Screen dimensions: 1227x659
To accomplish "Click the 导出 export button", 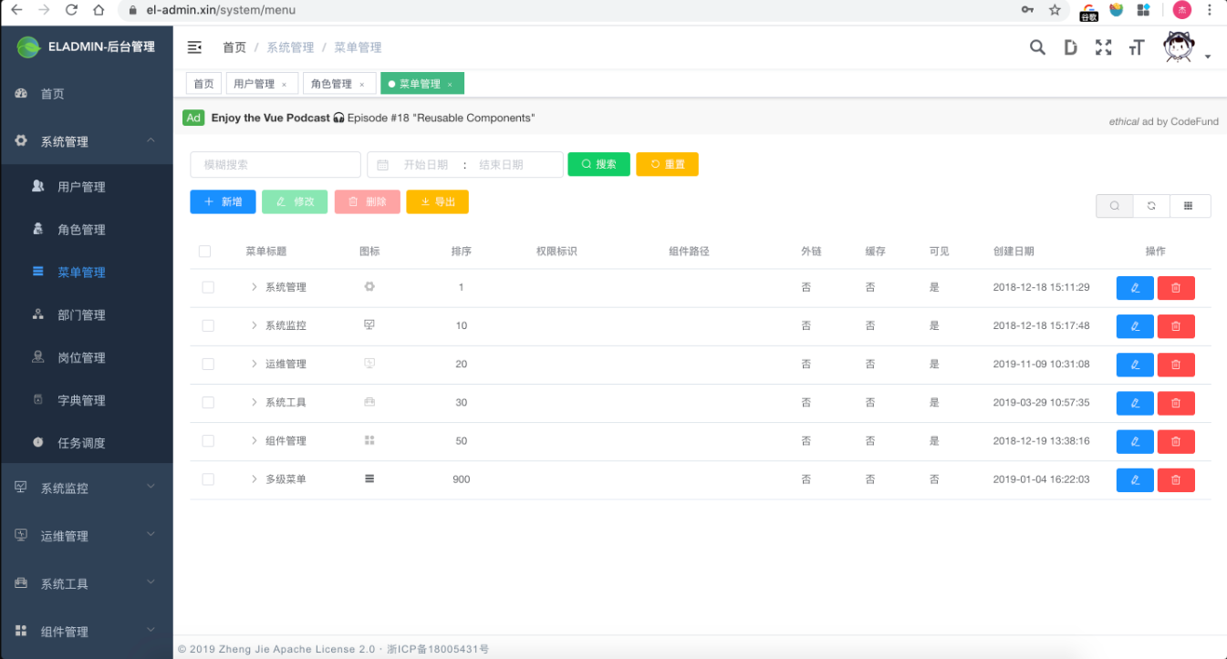I will tap(437, 201).
